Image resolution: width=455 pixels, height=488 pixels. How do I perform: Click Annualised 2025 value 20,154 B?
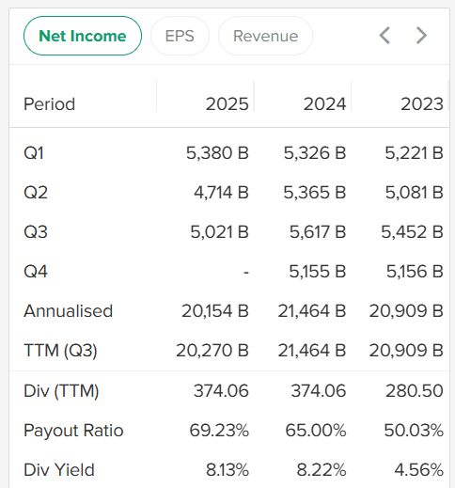tap(215, 311)
